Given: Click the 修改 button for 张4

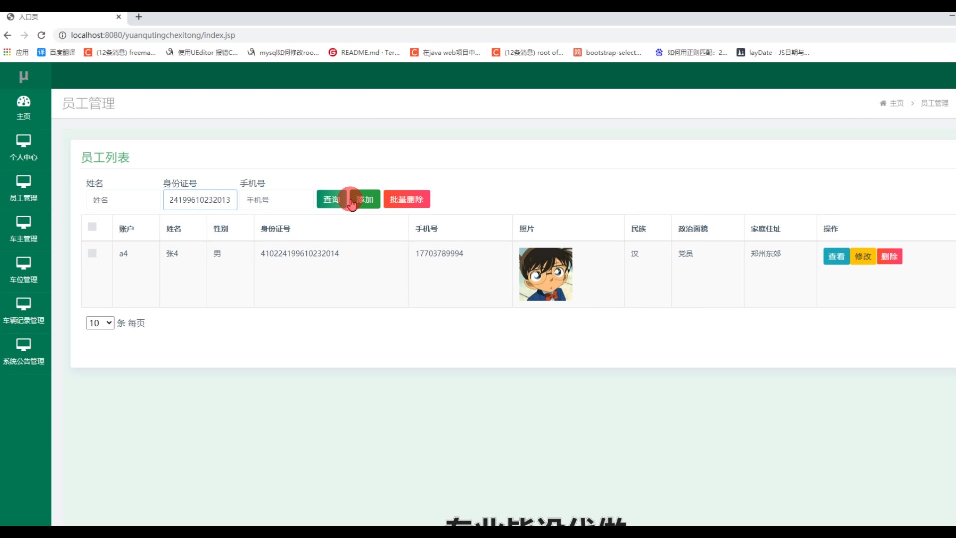Looking at the screenshot, I should coord(863,257).
